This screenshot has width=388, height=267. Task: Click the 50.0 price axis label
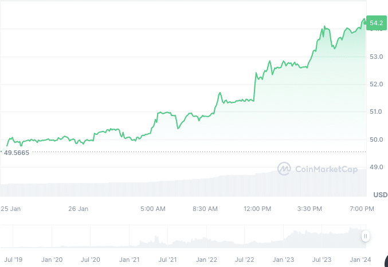coord(376,140)
